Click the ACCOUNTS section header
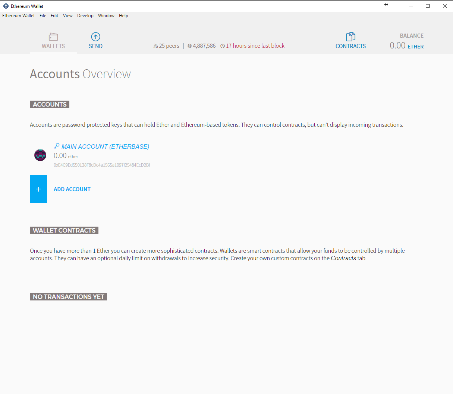The width and height of the screenshot is (453, 394). [50, 104]
